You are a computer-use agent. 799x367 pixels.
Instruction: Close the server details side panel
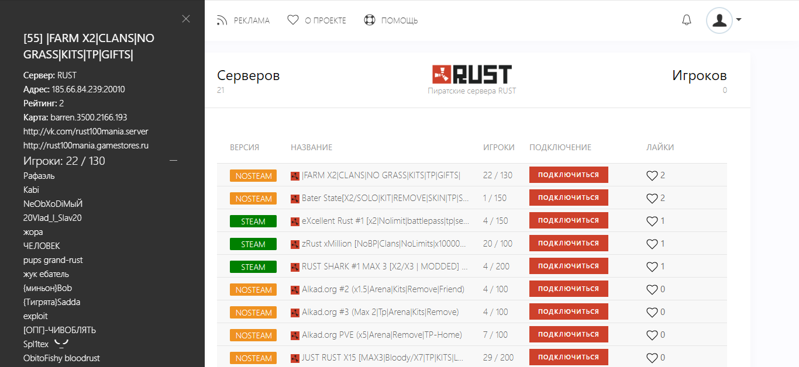(x=186, y=19)
